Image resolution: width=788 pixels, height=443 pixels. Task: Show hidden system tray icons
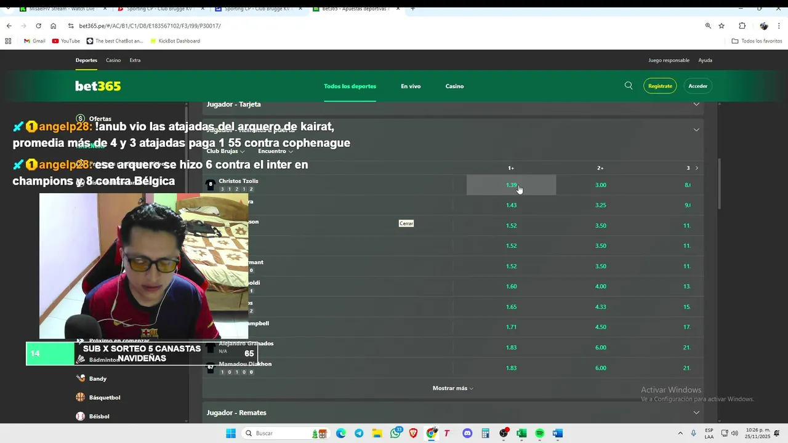click(680, 433)
